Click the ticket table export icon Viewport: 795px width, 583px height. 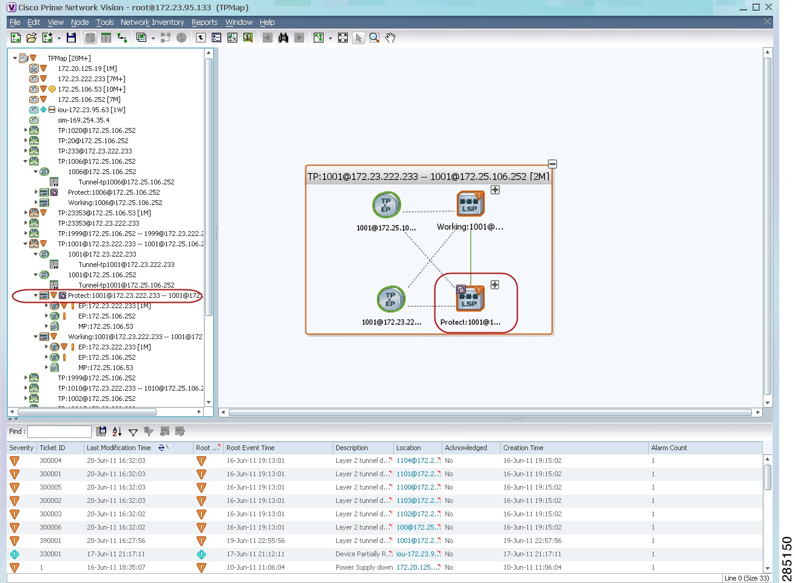(101, 431)
